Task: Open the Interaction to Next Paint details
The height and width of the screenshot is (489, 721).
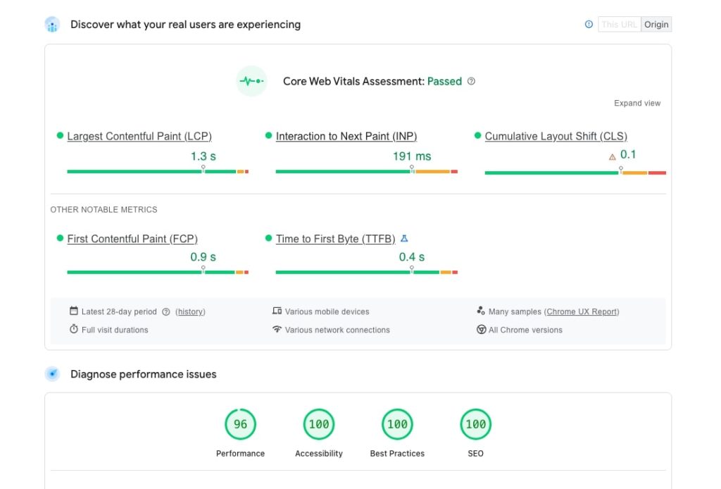Action: [x=345, y=136]
